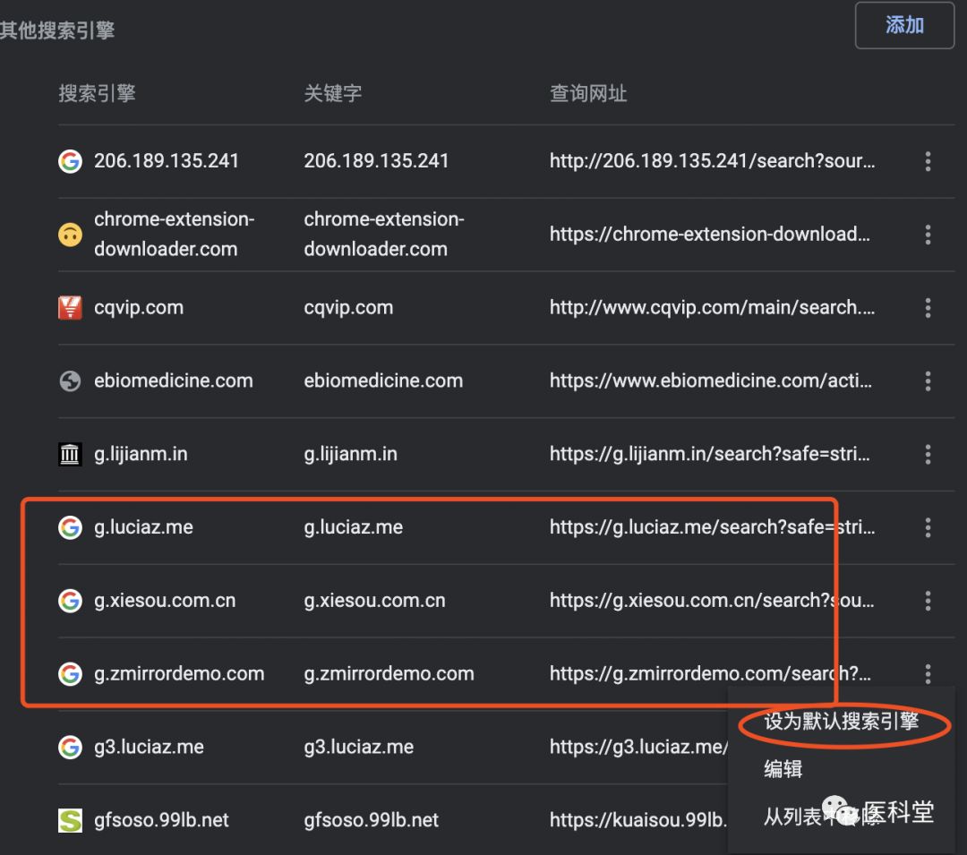Click building icon of g.lijianm.in
967x855 pixels.
pyautogui.click(x=71, y=454)
